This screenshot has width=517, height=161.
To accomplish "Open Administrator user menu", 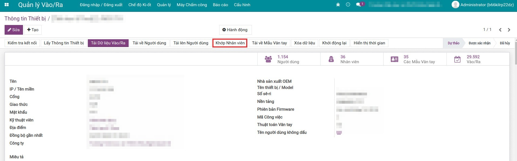I will (483, 5).
